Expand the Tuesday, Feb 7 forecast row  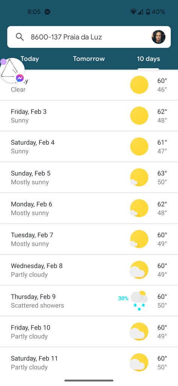click(x=89, y=239)
